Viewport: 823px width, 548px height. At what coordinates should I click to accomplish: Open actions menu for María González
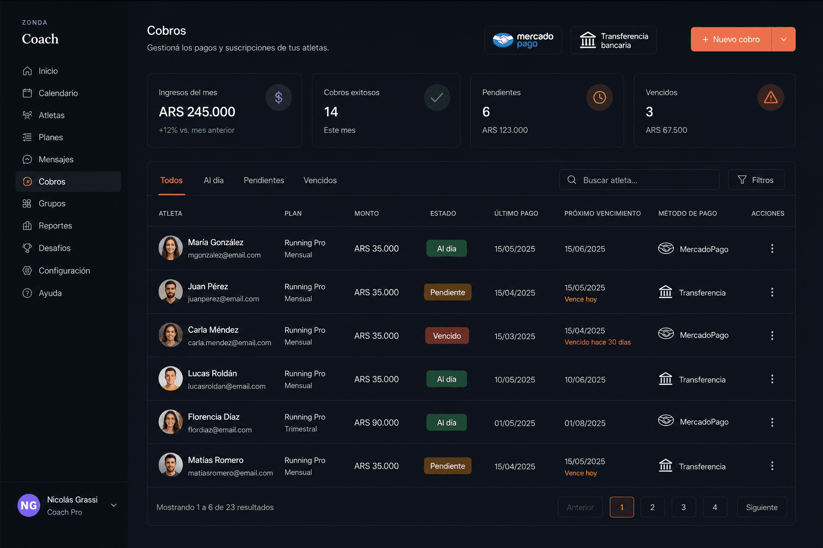772,248
